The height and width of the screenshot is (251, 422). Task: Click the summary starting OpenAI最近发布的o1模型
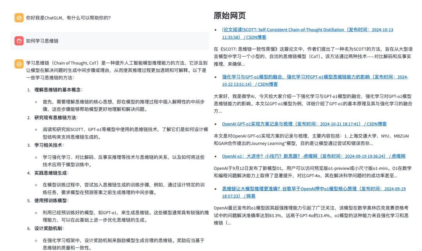click(x=311, y=215)
